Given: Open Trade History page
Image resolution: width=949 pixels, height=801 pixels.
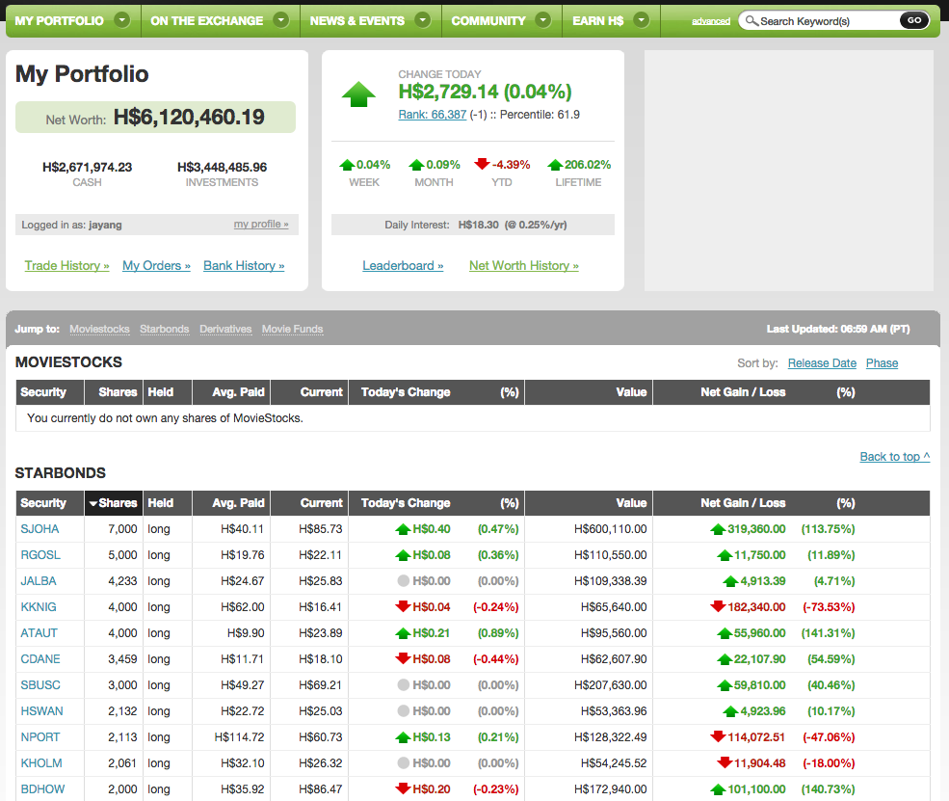Looking at the screenshot, I should pos(66,266).
